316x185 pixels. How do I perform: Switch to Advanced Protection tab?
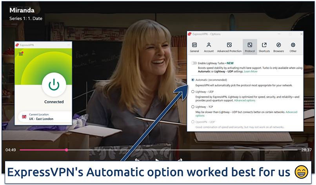pyautogui.click(x=229, y=47)
